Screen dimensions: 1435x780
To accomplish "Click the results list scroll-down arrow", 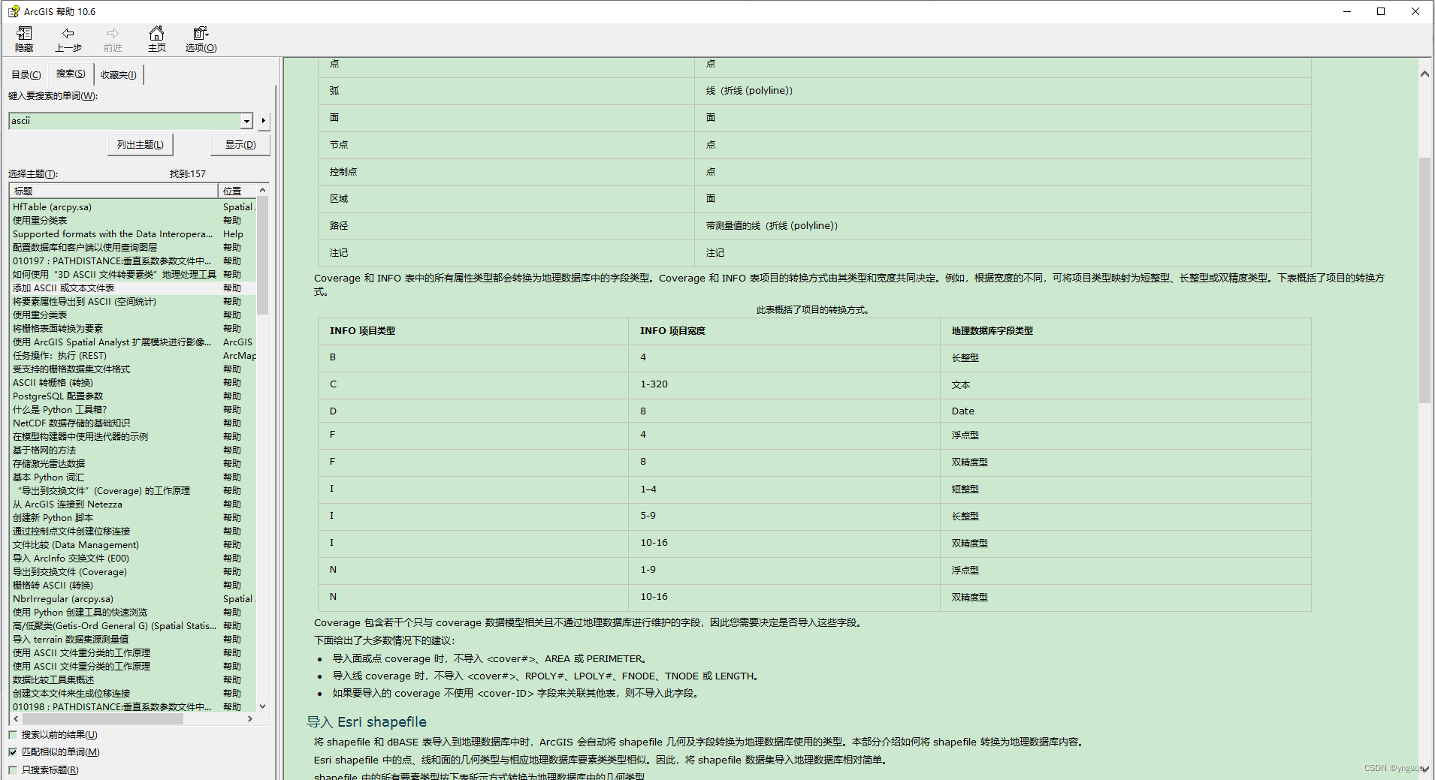I will point(262,706).
